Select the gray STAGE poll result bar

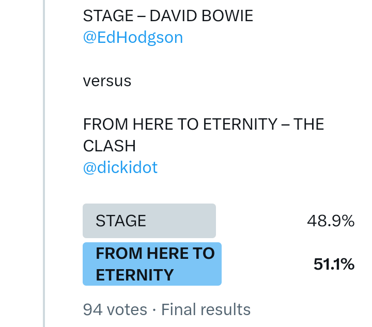tap(149, 221)
